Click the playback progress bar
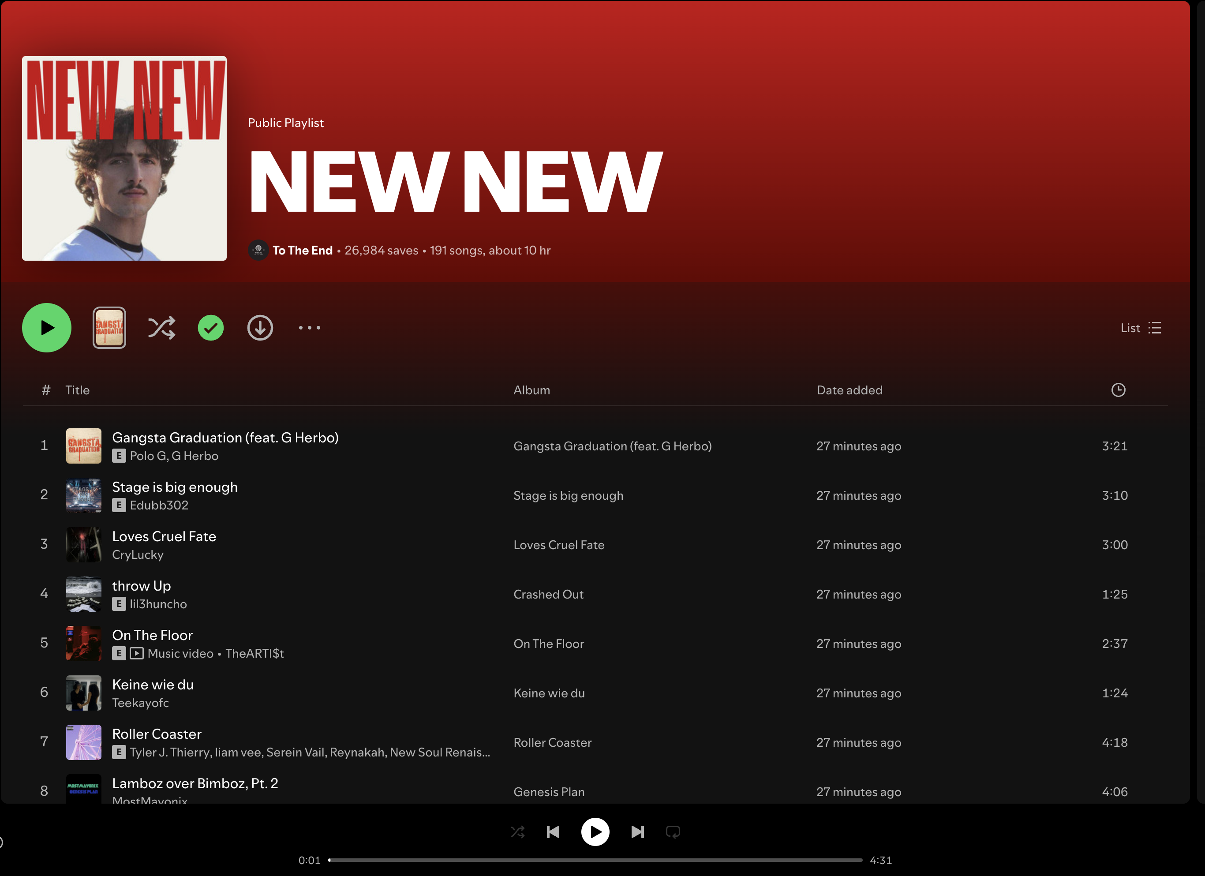The width and height of the screenshot is (1205, 876). tap(595, 860)
